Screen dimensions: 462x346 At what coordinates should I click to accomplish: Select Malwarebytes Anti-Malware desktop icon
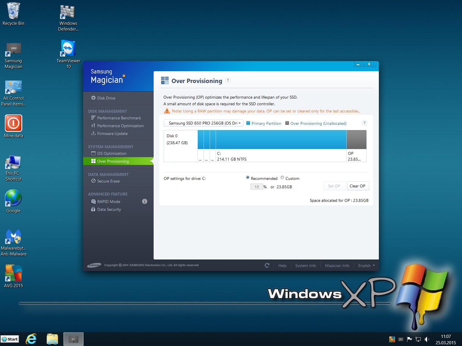(x=13, y=242)
